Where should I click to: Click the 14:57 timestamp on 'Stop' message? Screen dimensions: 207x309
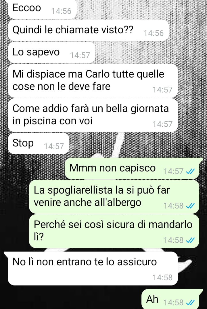coord(54,146)
